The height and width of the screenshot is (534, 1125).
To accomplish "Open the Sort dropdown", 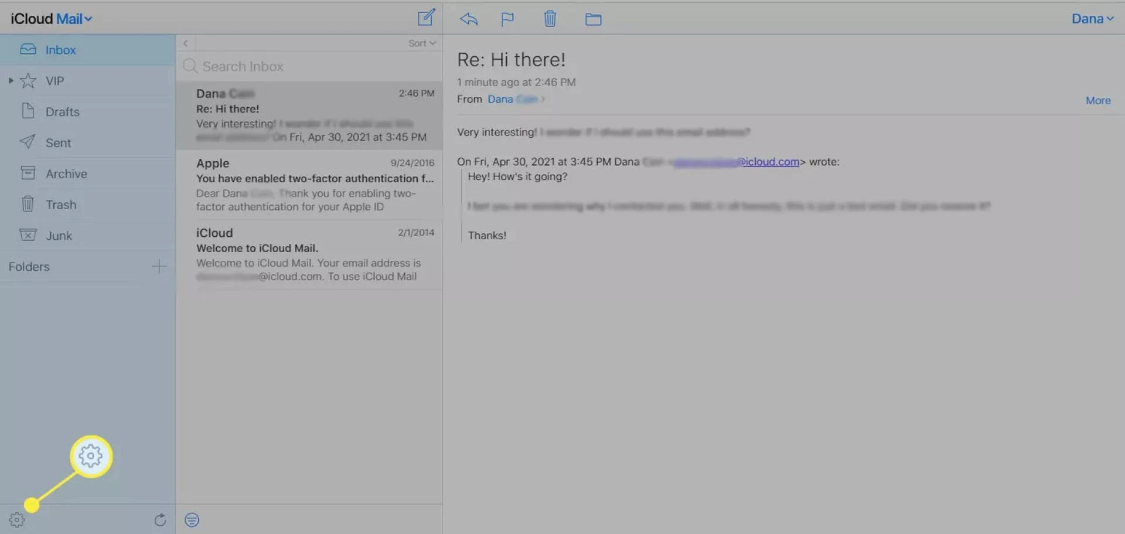I will [x=421, y=43].
